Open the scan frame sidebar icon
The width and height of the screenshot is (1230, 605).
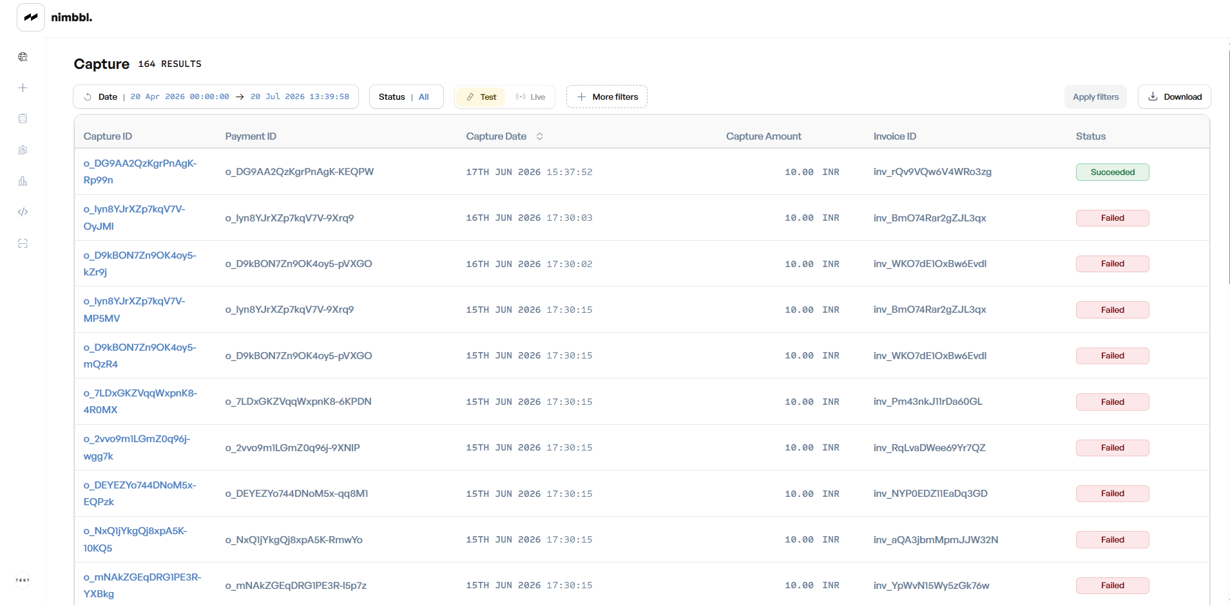[x=23, y=243]
